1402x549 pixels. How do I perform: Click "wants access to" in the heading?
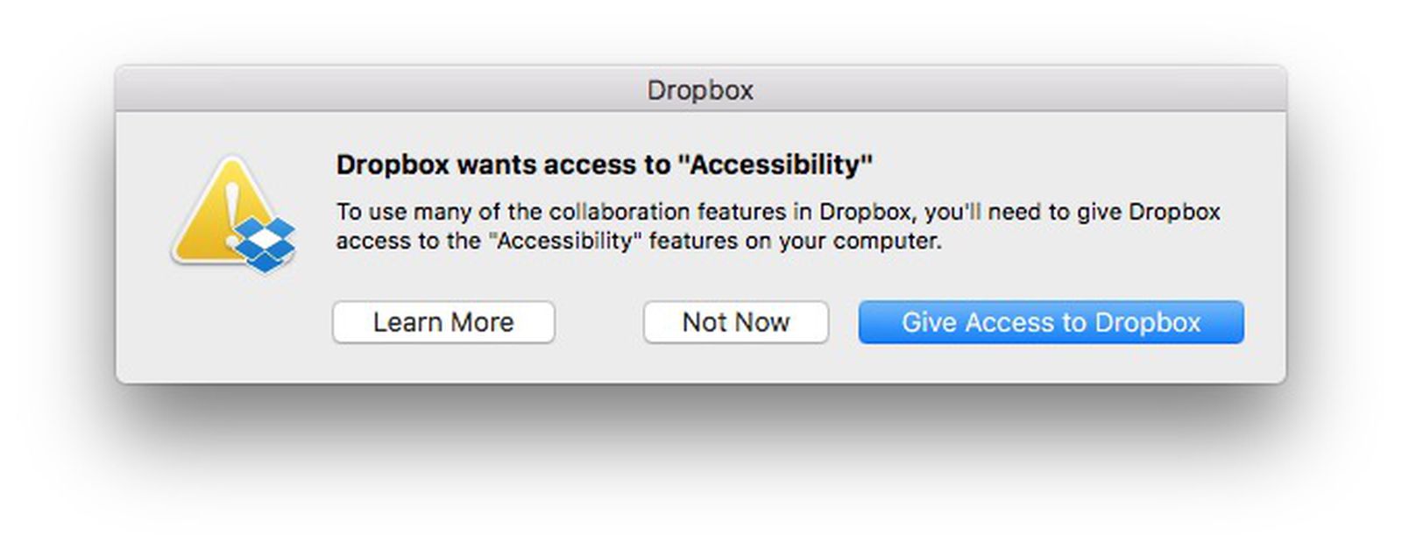563,165
